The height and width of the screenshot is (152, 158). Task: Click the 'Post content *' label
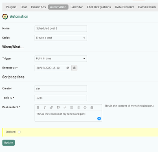click(11, 107)
